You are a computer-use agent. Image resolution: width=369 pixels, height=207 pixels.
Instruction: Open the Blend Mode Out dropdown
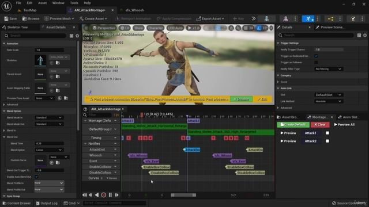tap(49, 124)
